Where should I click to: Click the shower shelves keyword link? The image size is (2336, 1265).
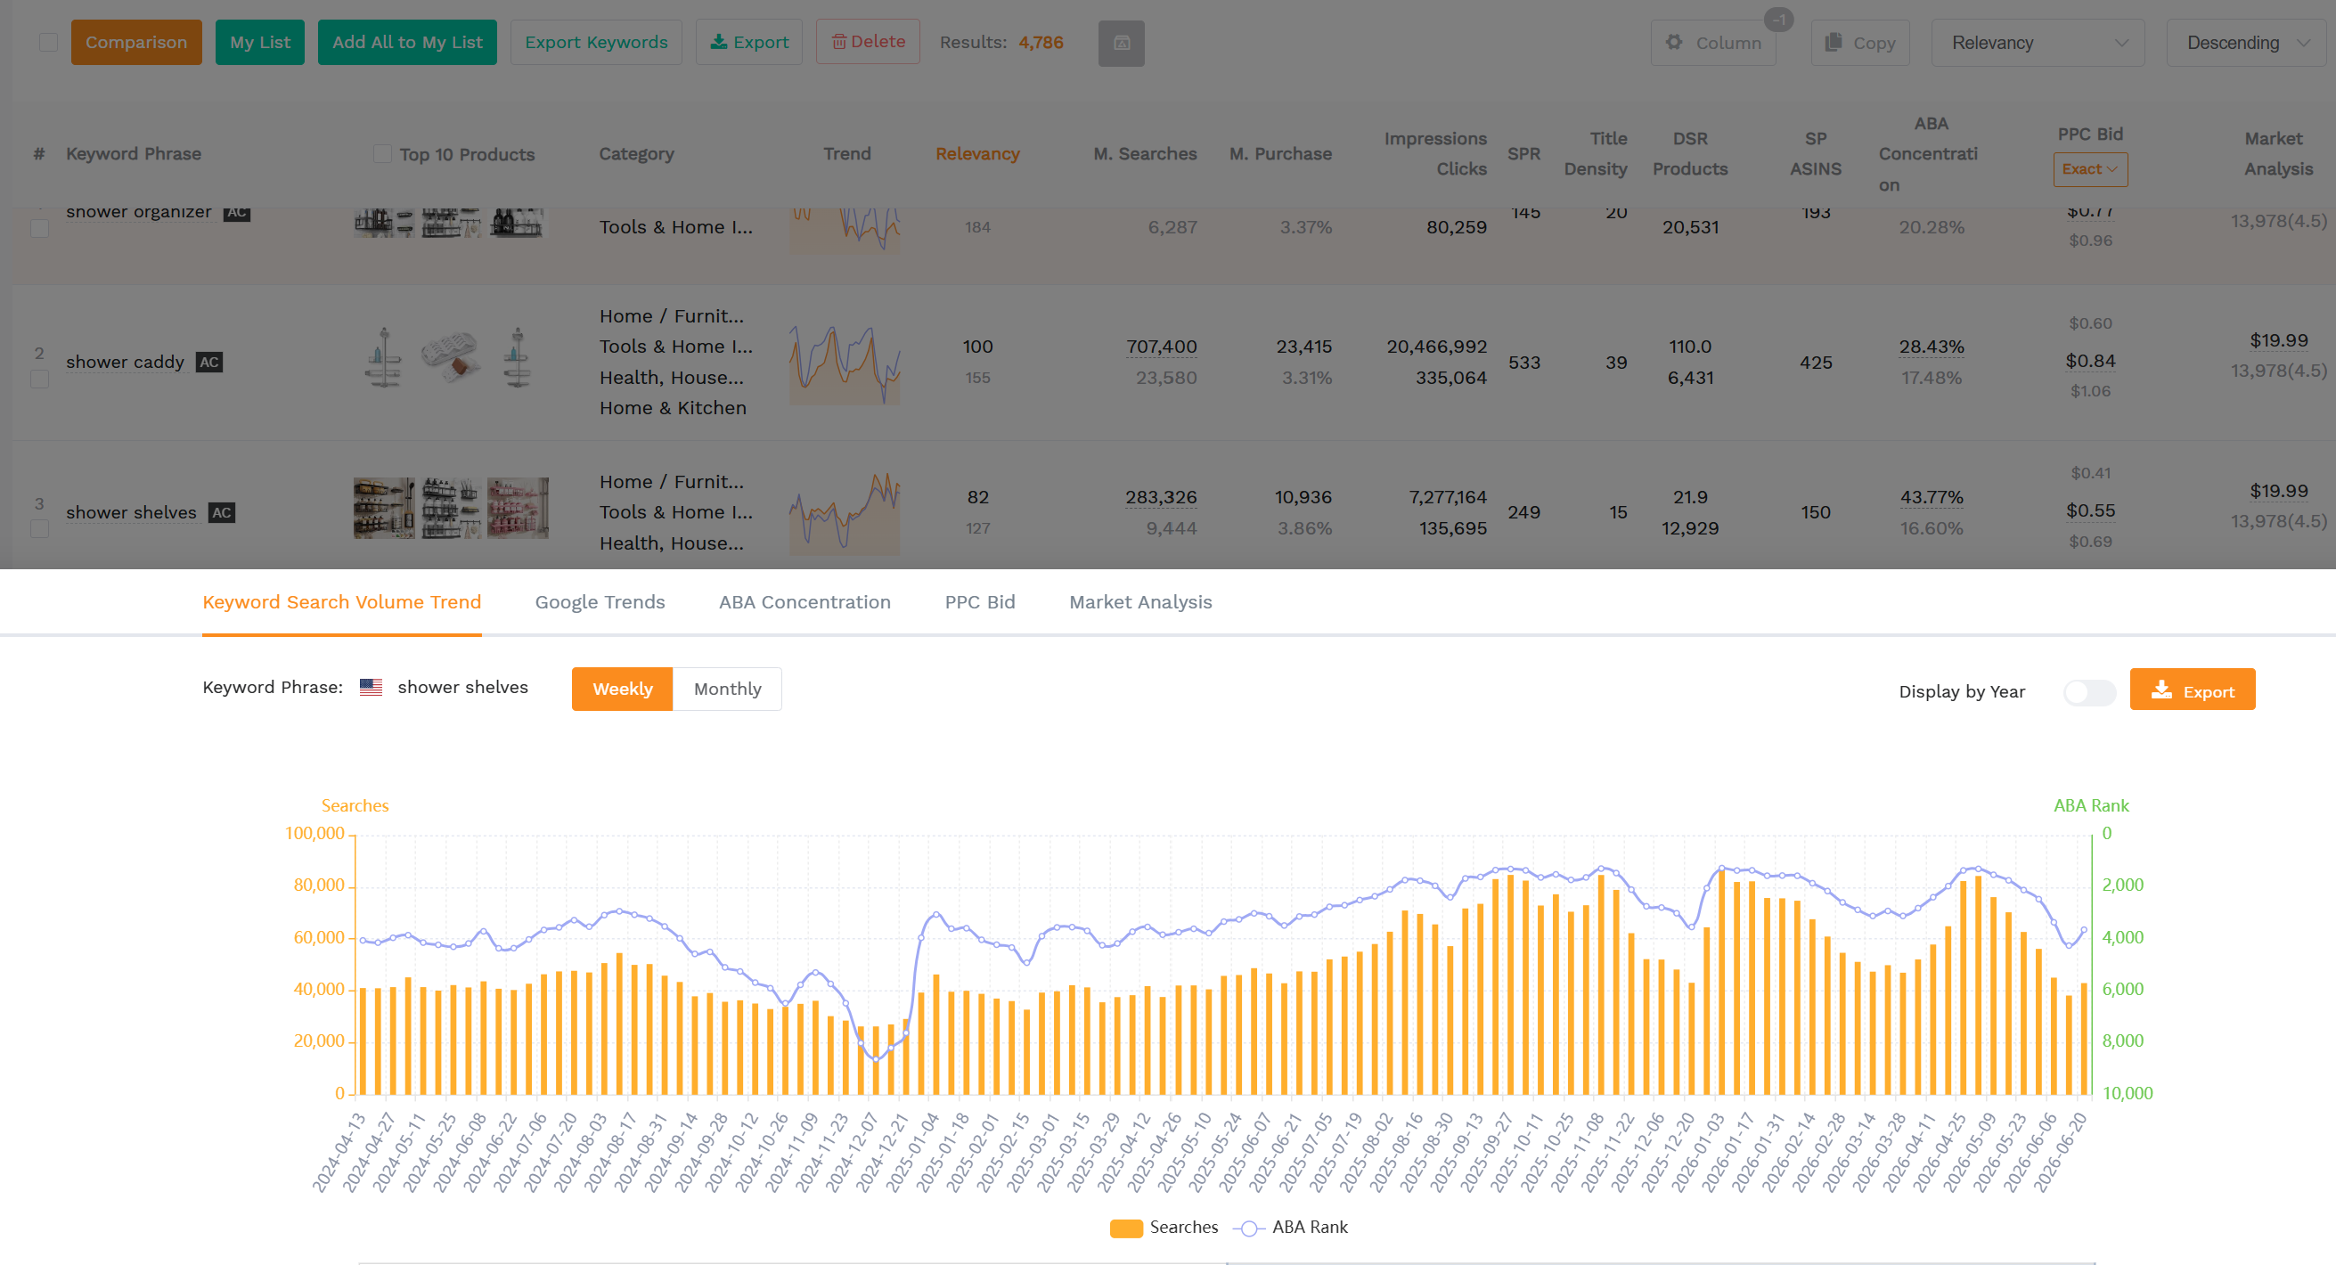click(132, 513)
